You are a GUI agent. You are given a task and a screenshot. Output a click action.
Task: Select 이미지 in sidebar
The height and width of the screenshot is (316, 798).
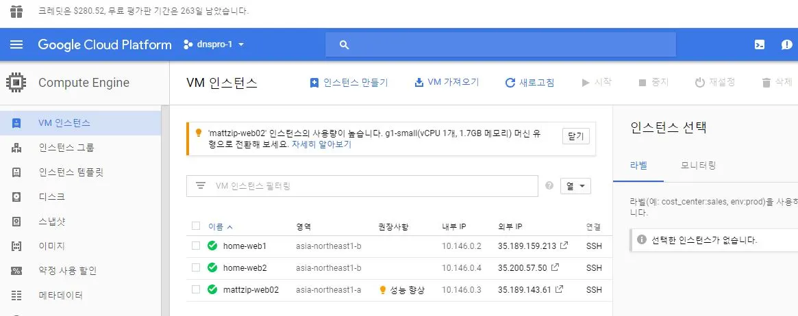52,246
